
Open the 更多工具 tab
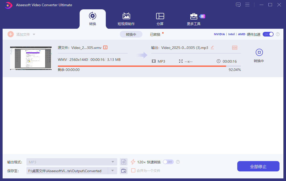[x=194, y=19]
